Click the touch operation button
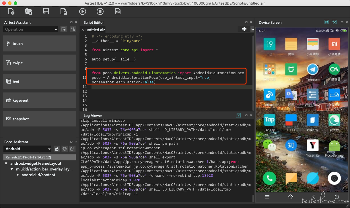 [x=40, y=44]
